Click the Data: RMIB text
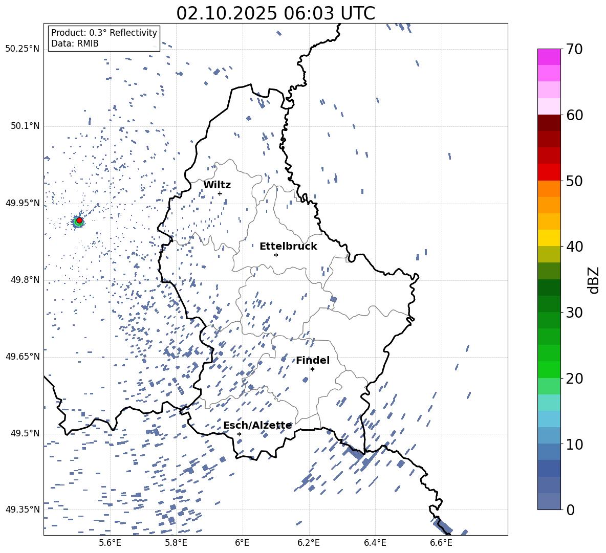The width and height of the screenshot is (606, 553). click(x=75, y=43)
